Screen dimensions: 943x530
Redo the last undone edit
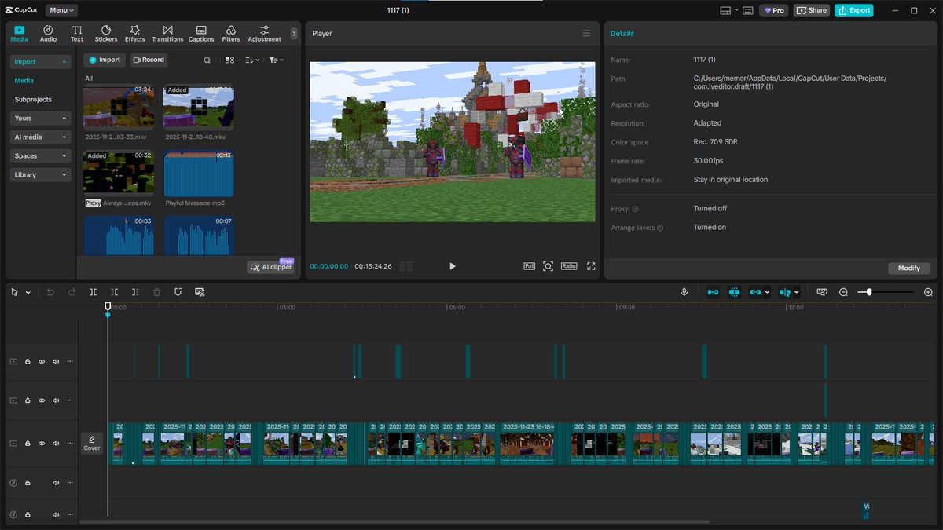72,292
